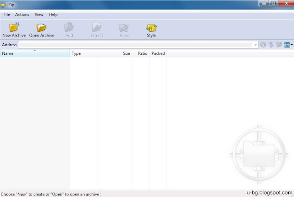The image size is (294, 197).
Task: Click the 'Choose "New" to create' status text
Action: (50, 194)
